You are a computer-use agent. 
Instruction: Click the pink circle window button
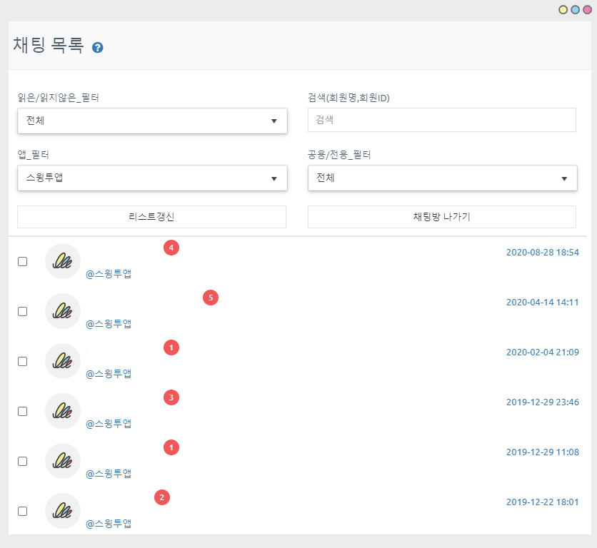coord(586,10)
